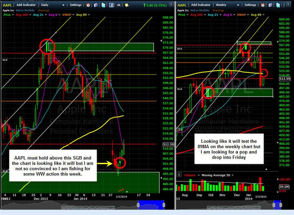
Task: Share Weekly chart via Twitter bird icon
Action: (x=278, y=5)
